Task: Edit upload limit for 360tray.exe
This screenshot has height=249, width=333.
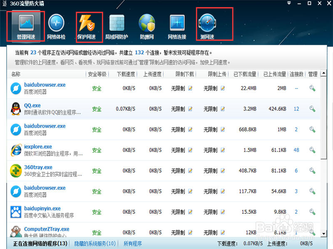Action: click(223, 171)
